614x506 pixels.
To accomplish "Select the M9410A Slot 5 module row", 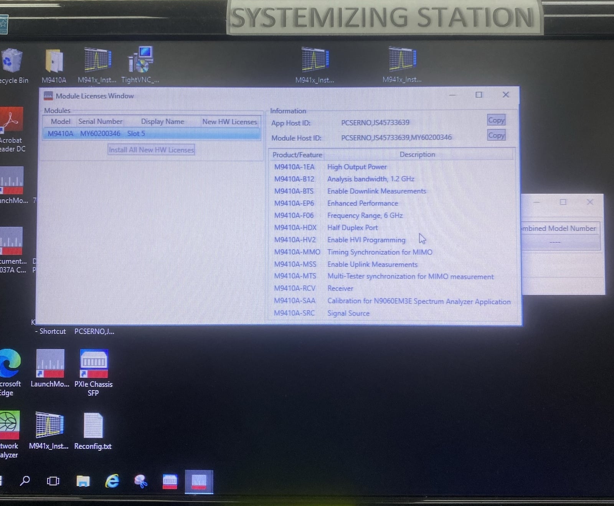I will pos(152,134).
